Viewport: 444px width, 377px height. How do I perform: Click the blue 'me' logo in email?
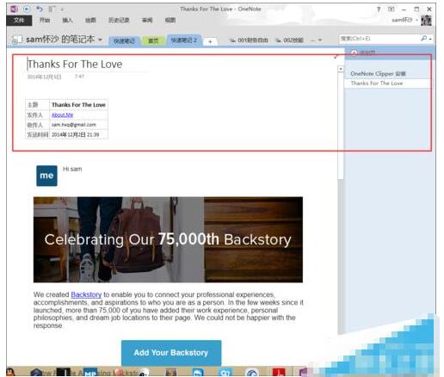coord(46,176)
